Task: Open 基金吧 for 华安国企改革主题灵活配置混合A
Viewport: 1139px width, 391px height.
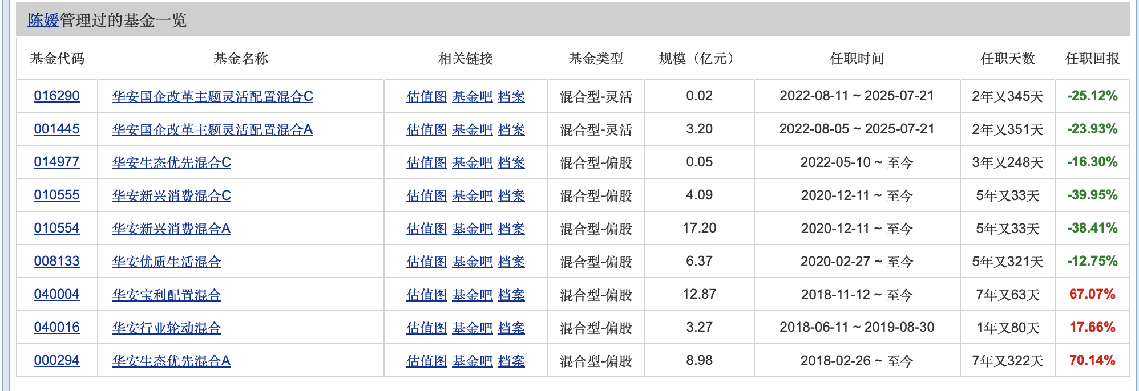Action: [472, 130]
